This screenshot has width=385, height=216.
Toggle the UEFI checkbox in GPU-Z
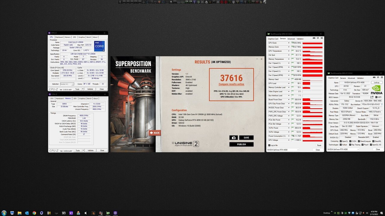pos(376,97)
